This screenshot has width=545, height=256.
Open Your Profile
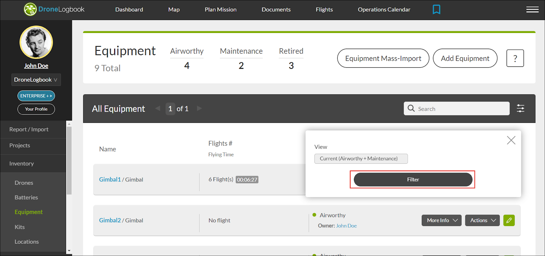36,109
